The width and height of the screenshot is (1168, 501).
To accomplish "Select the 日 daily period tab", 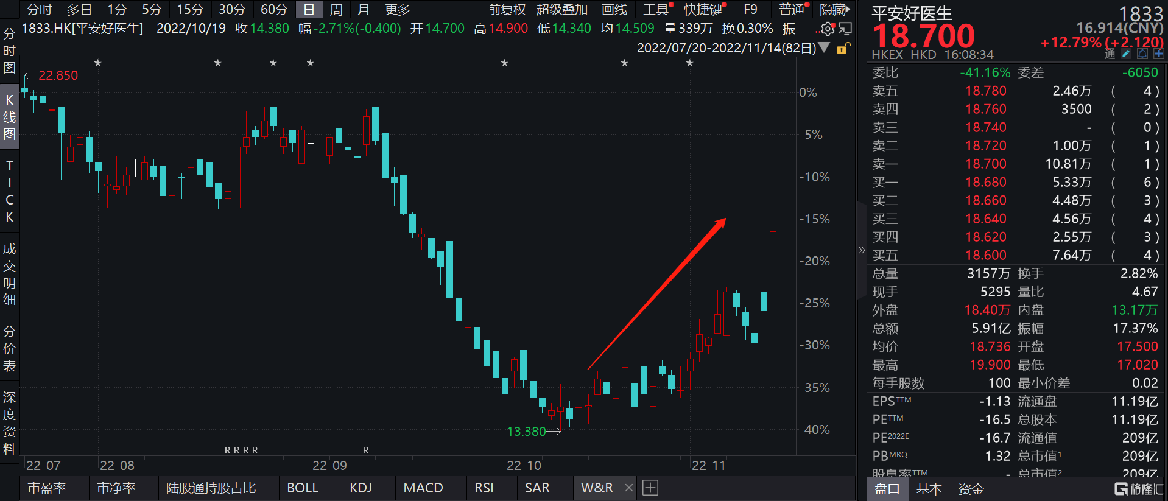I will (x=309, y=10).
